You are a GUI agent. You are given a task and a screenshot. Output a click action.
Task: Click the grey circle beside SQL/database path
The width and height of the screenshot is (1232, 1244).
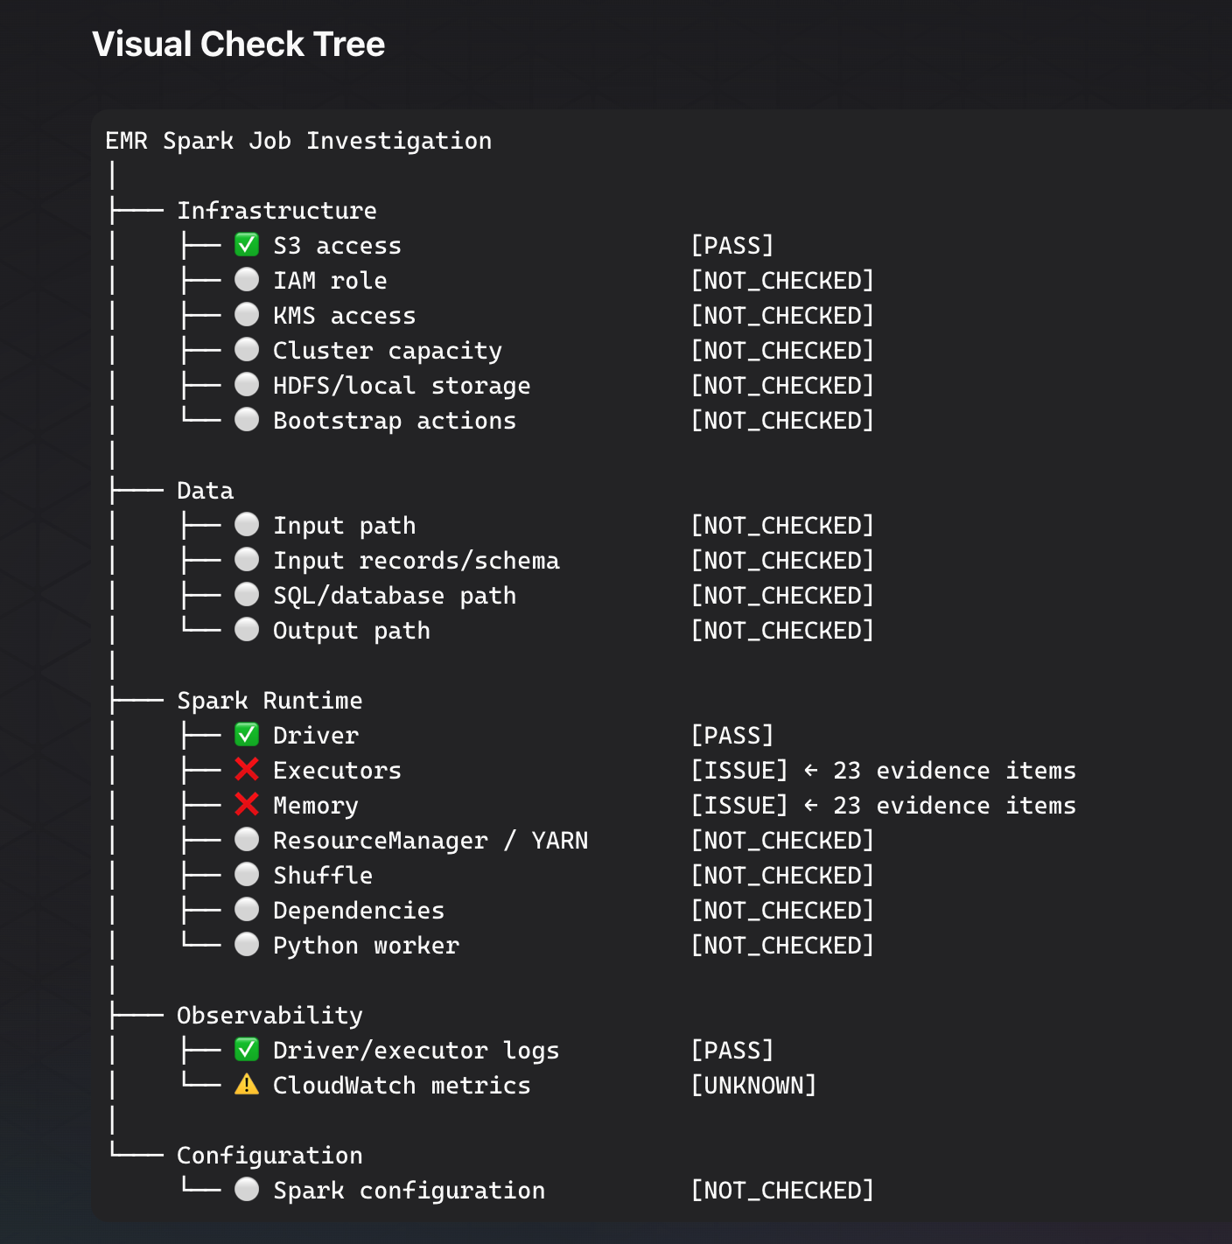click(247, 595)
